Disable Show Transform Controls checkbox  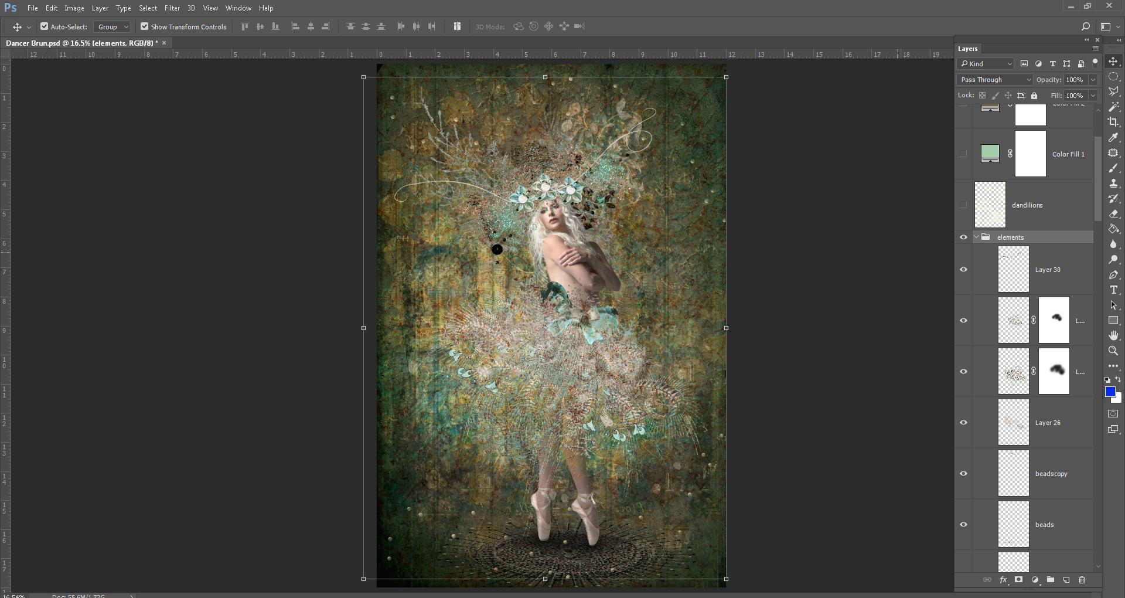144,26
